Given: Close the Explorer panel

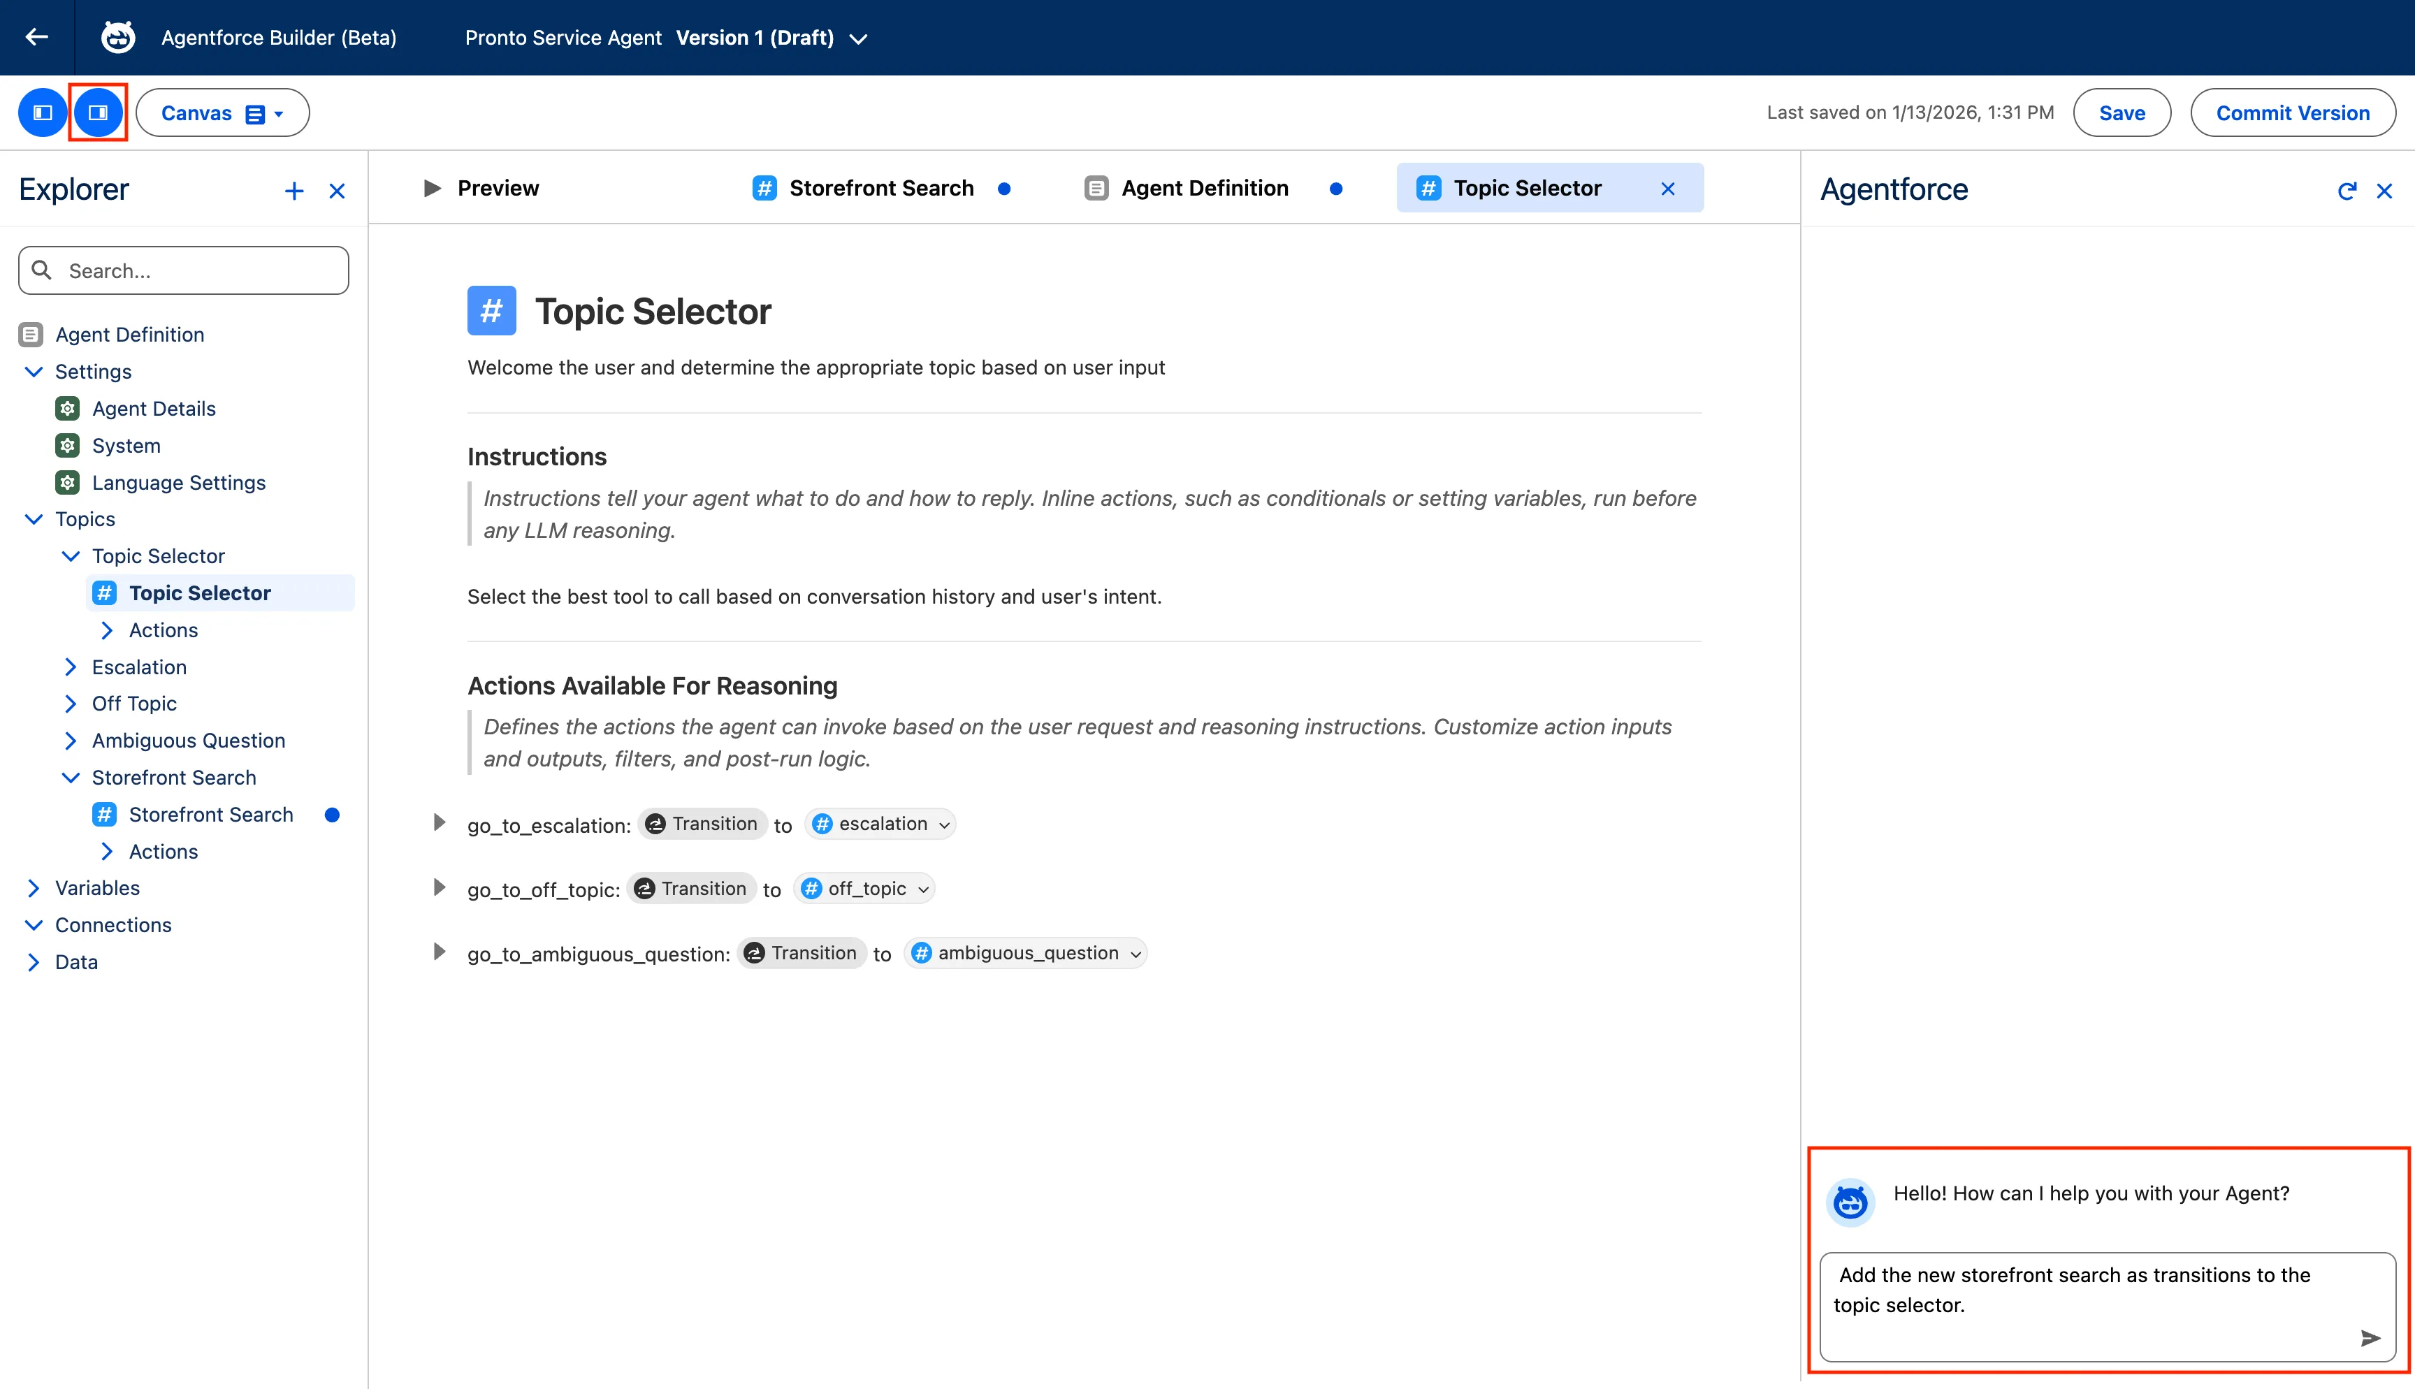Looking at the screenshot, I should click(x=337, y=191).
